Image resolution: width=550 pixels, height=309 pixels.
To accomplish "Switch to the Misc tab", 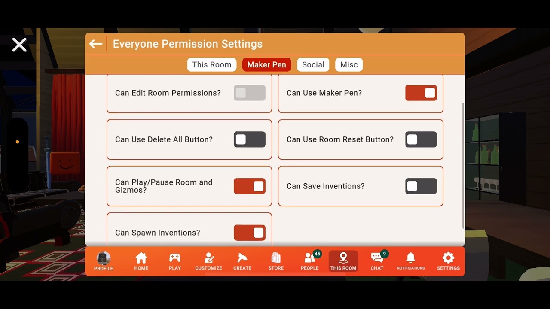I will pyautogui.click(x=349, y=64).
